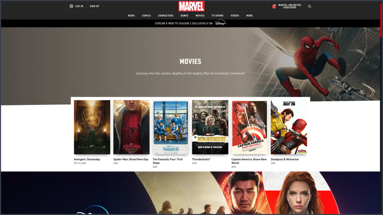Click Marvel Unlimited Subscribe text
The width and height of the screenshot is (383, 215).
pyautogui.click(x=290, y=6)
